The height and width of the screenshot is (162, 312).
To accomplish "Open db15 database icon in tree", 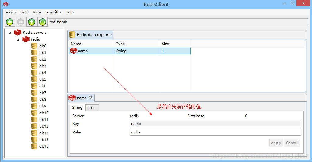I will (x=34, y=146).
